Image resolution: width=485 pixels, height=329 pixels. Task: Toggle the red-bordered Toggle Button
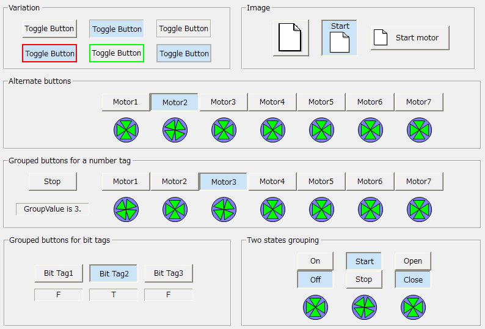tap(49, 54)
